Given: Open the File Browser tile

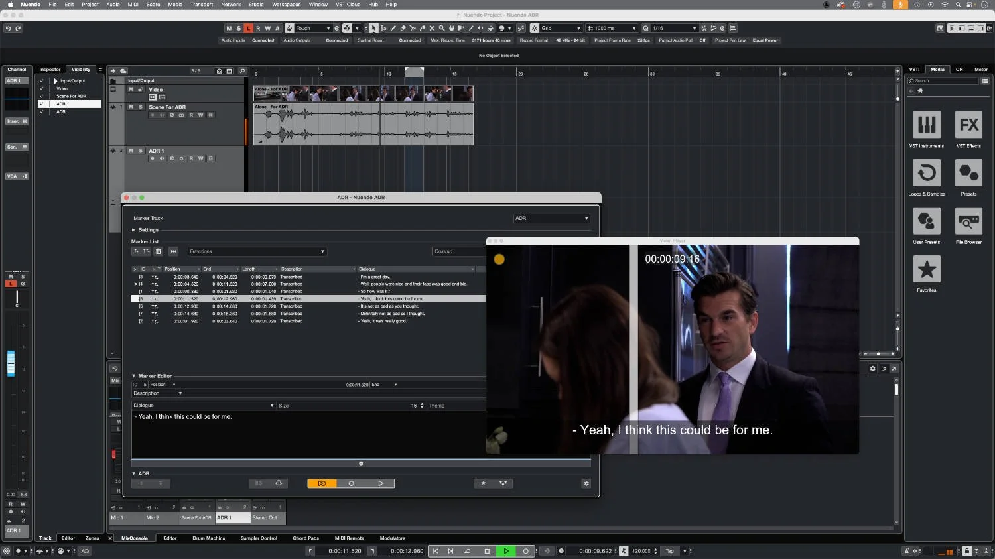Looking at the screenshot, I should coord(968,225).
